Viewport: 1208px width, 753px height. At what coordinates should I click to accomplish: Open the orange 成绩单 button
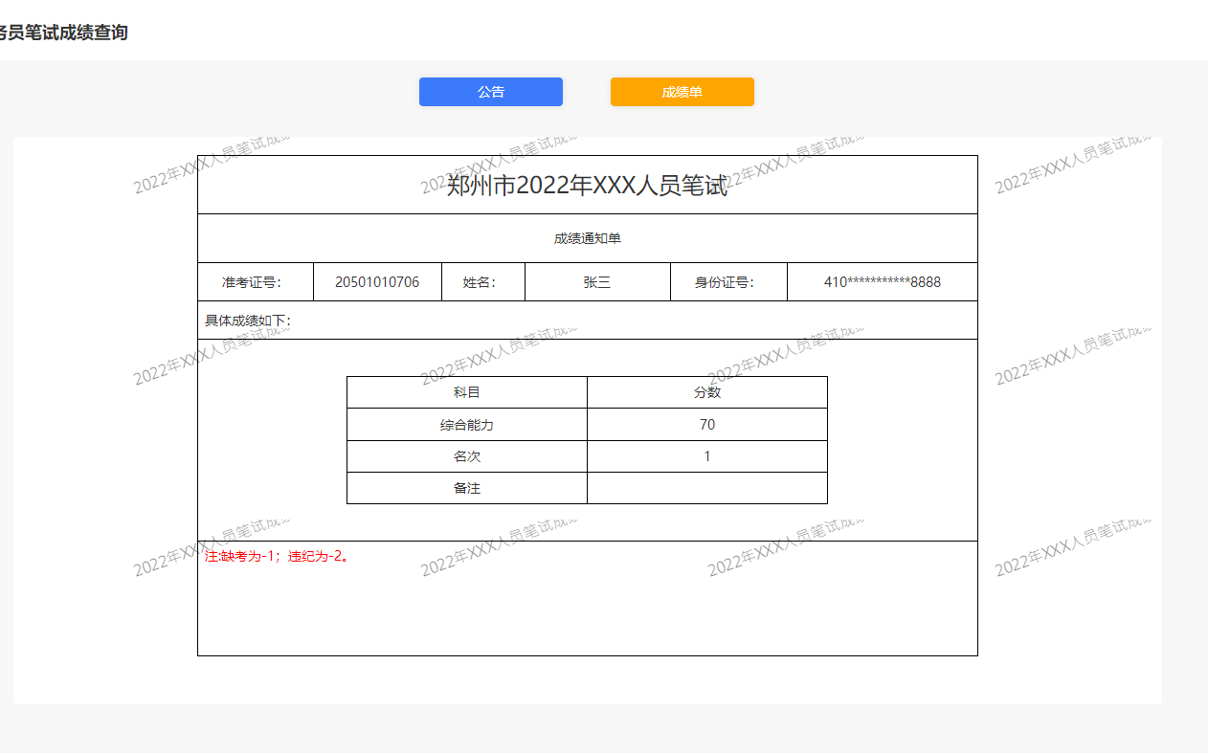682,92
